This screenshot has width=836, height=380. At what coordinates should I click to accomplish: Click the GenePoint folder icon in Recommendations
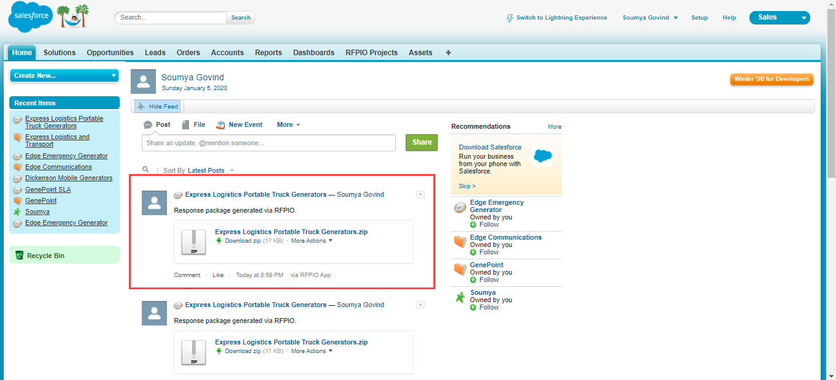[x=460, y=269]
